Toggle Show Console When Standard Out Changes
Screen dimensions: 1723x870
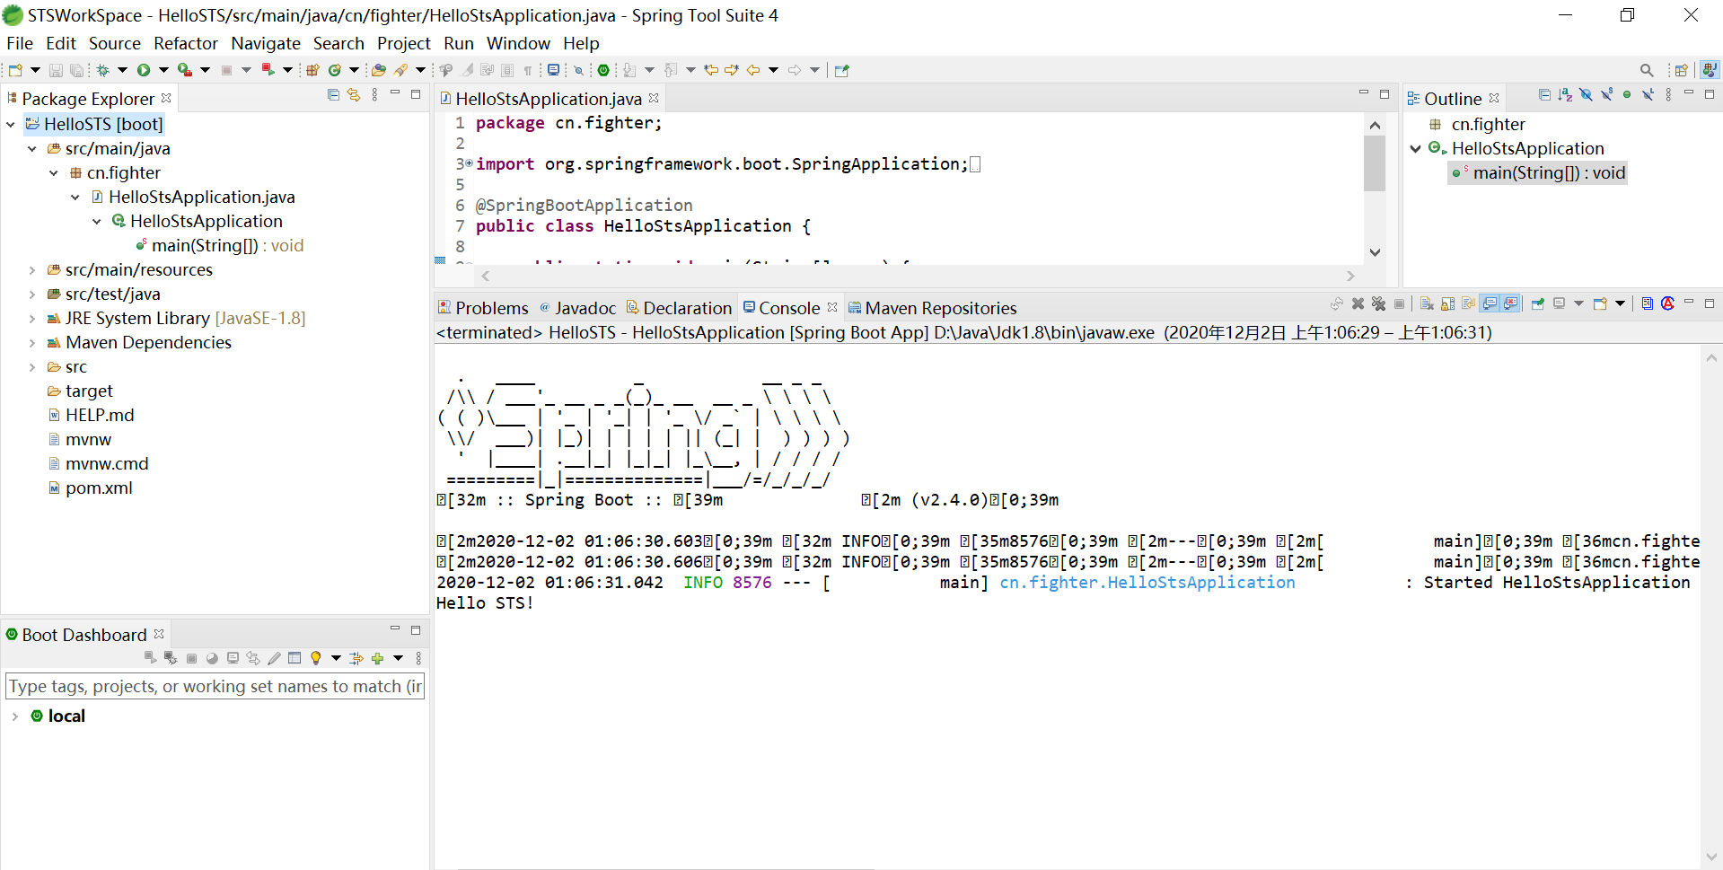1490,304
